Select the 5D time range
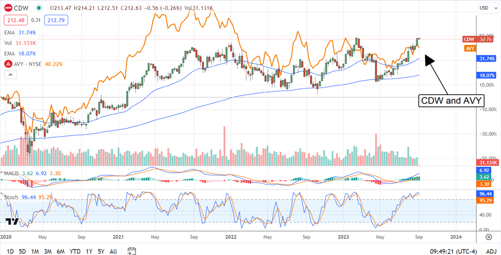 (23, 251)
